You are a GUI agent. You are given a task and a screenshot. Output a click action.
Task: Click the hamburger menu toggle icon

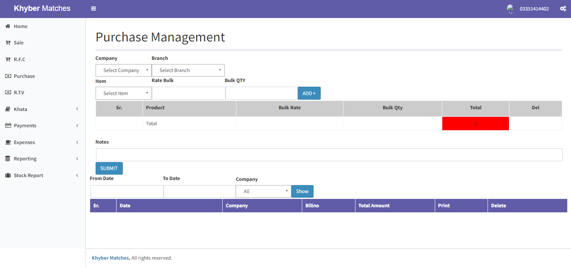pyautogui.click(x=93, y=9)
